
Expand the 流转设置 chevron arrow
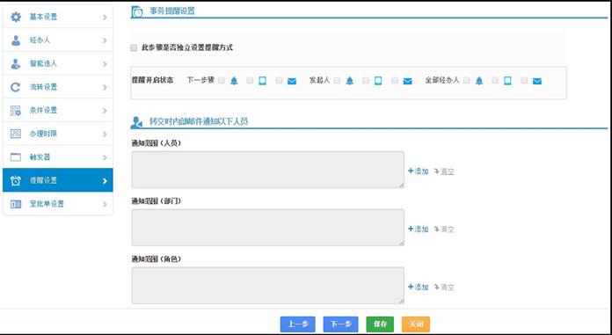pyautogui.click(x=105, y=87)
